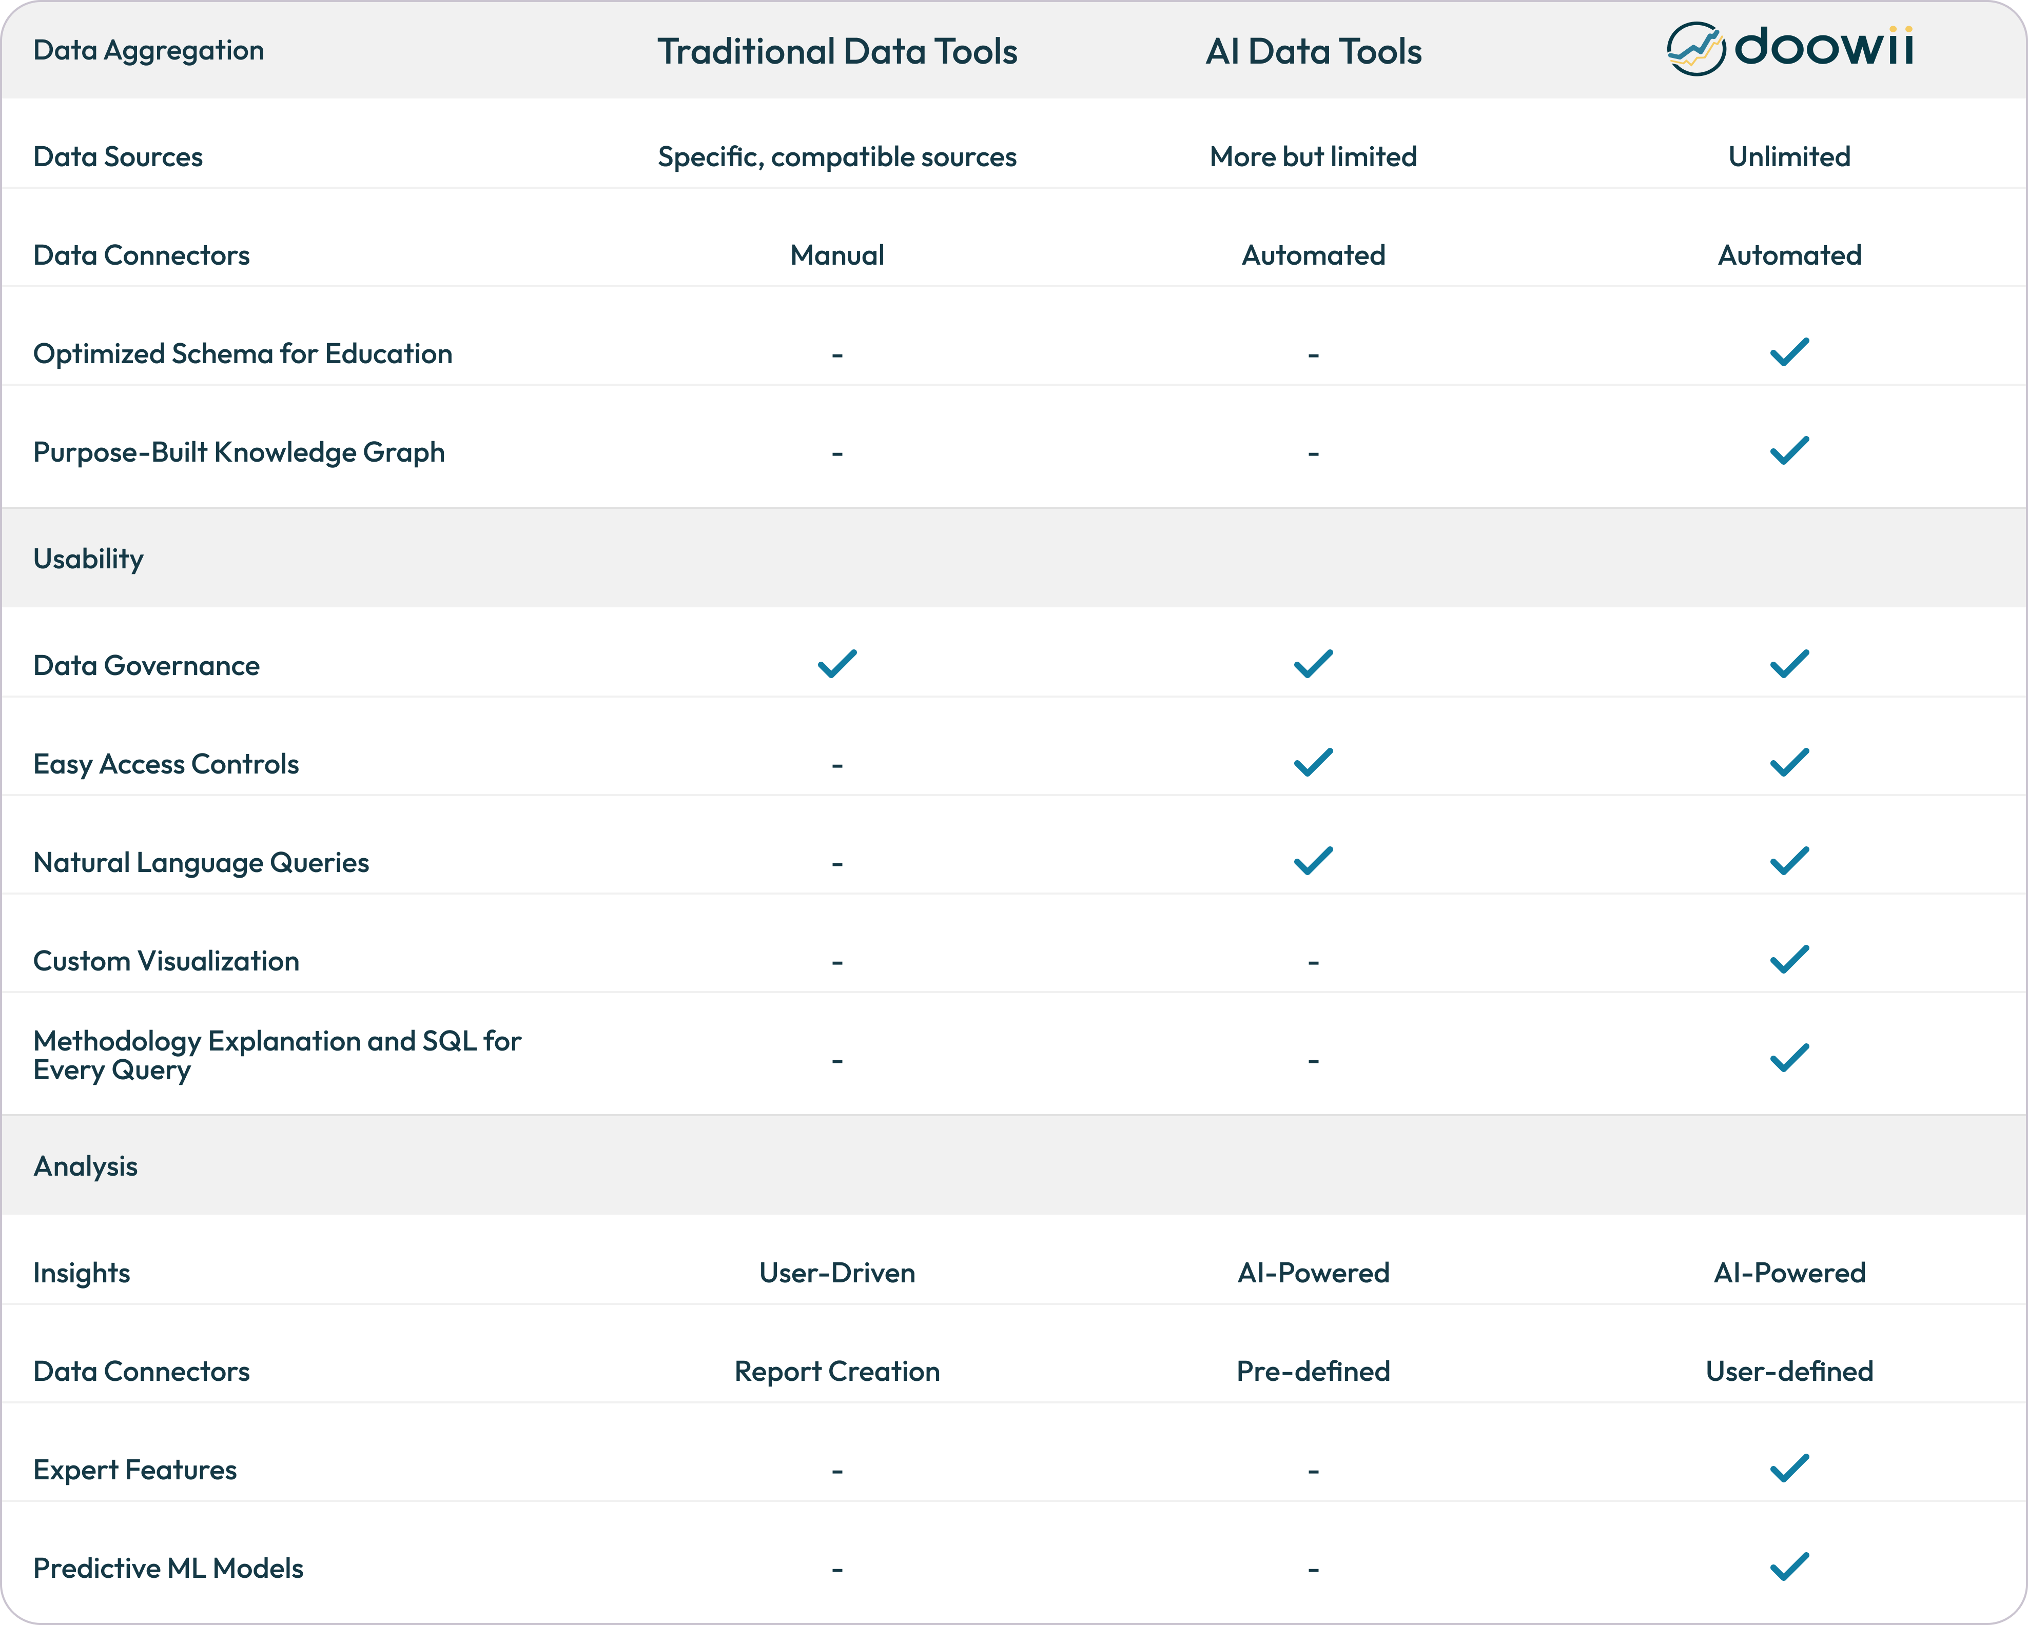2028x1625 pixels.
Task: Click doowii checkmark for Expert Features
Action: (1789, 1468)
